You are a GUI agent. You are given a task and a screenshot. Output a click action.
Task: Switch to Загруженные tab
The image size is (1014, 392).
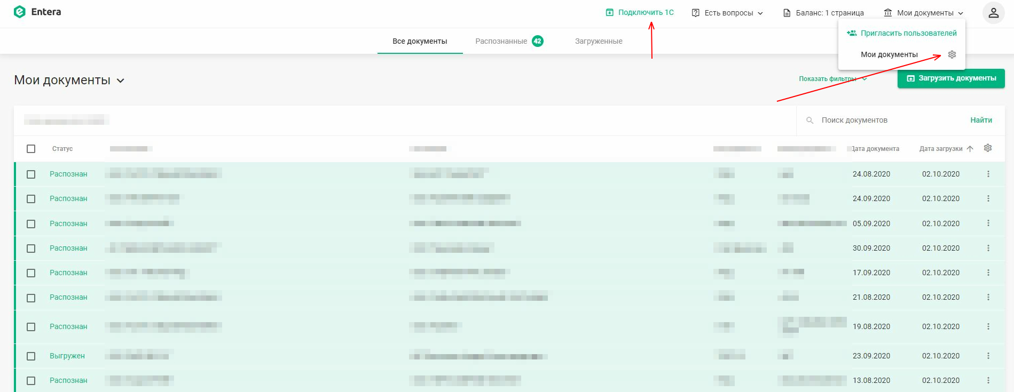(599, 41)
